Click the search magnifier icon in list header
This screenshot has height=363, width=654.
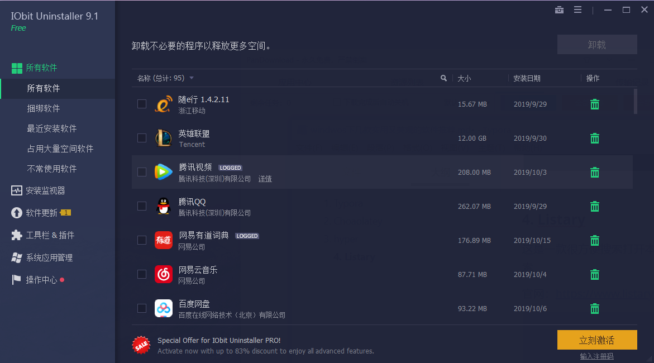click(443, 78)
